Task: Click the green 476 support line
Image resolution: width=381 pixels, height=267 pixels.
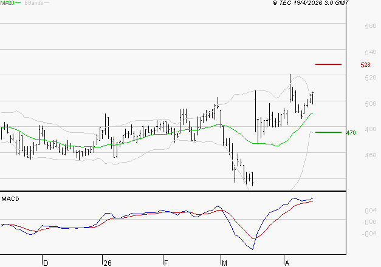Action: tap(328, 132)
